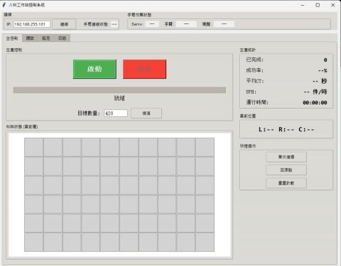This screenshot has height=266, width=341.
Task: Click the 成功率 value --%
Action: point(323,70)
